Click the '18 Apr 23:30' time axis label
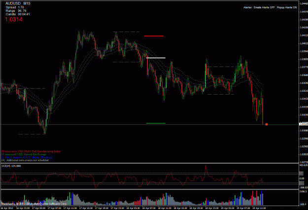The width and height of the screenshot is (308, 210). tap(211, 208)
